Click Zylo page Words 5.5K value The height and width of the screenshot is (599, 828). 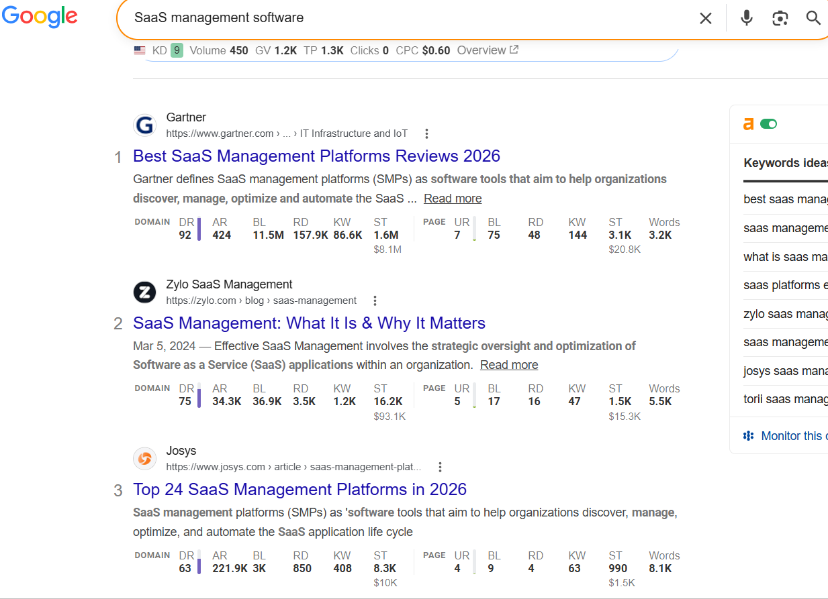coord(660,402)
